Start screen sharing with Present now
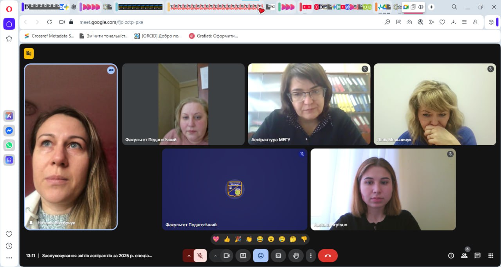 (x=243, y=256)
